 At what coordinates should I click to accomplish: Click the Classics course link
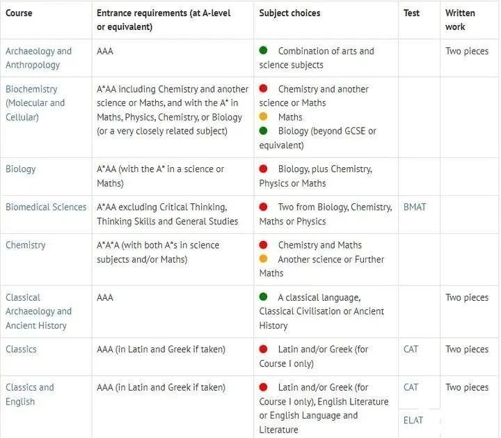(21, 349)
